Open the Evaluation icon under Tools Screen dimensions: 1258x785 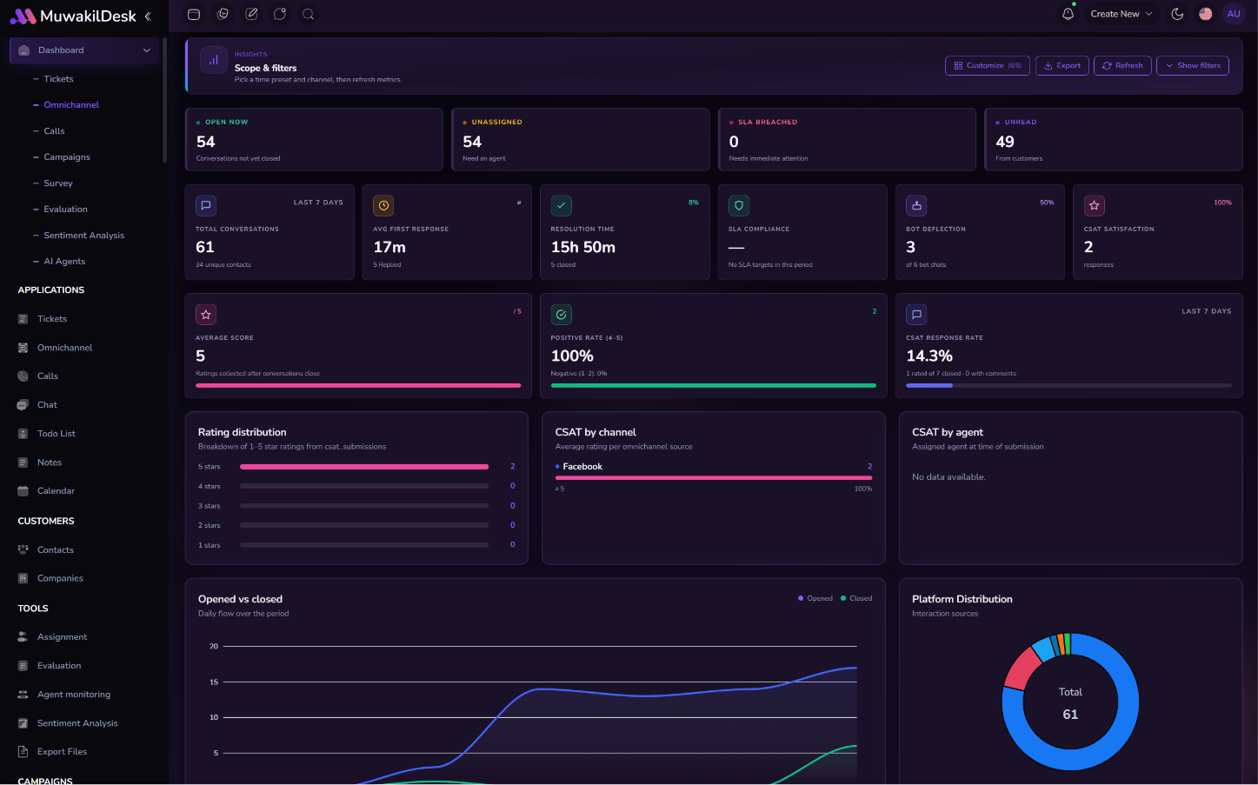click(x=23, y=666)
